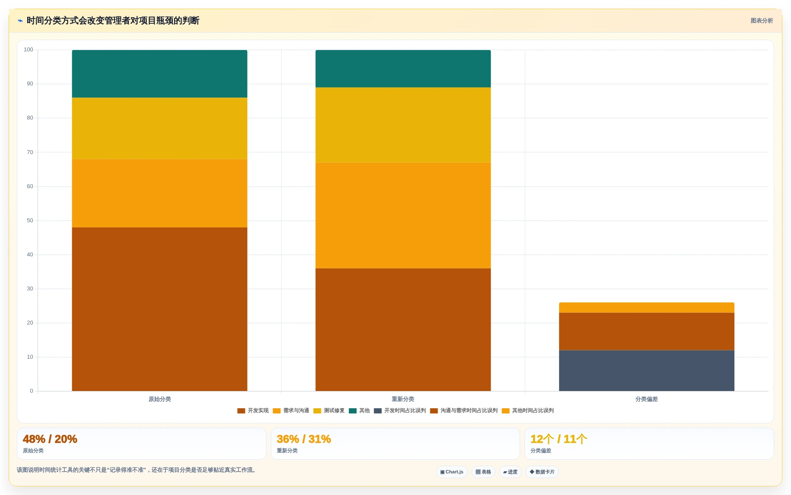Select the brown 开发实现 segment of the 重新分类 bar
Screen dimensions: 791x495
click(403, 330)
